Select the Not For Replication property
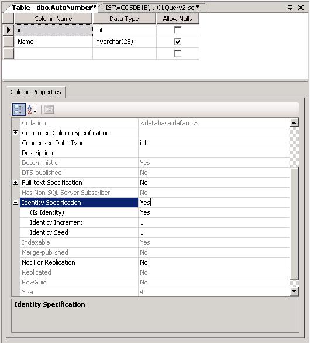 point(79,262)
